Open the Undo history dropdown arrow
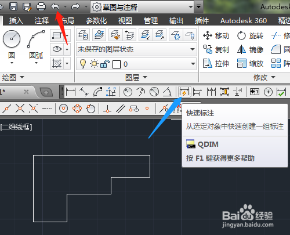This screenshot has width=290, height=235. (65, 6)
